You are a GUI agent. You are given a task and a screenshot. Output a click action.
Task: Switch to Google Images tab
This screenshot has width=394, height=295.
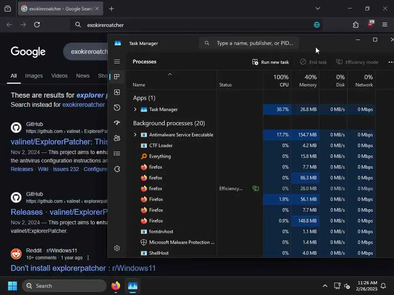(x=34, y=76)
